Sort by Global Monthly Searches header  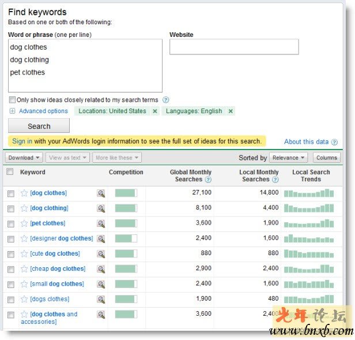(x=190, y=176)
